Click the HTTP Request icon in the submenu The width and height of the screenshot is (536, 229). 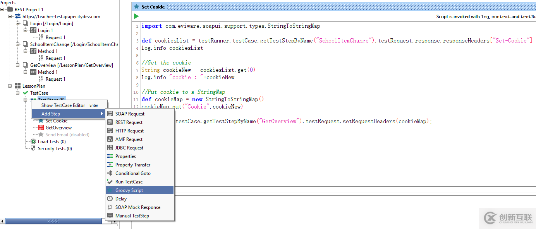tap(110, 131)
